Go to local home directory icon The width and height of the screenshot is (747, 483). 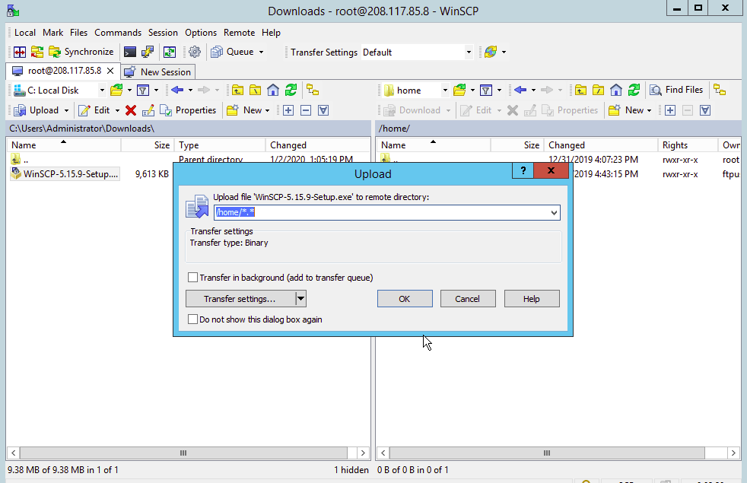[x=273, y=90]
